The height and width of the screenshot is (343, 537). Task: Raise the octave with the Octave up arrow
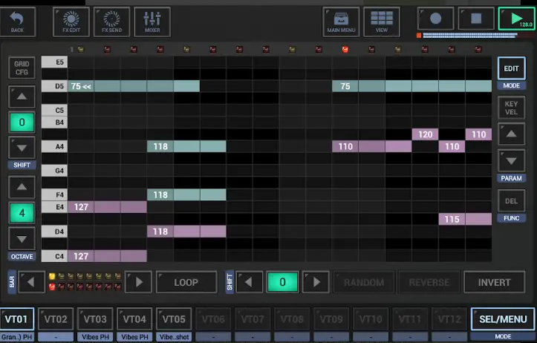coord(22,187)
